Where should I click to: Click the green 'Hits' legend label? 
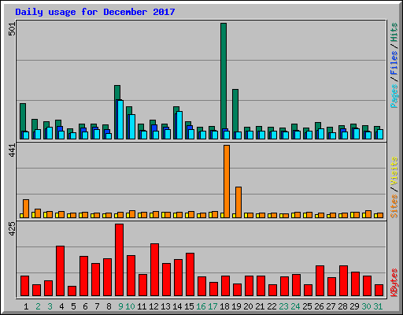pos(394,32)
